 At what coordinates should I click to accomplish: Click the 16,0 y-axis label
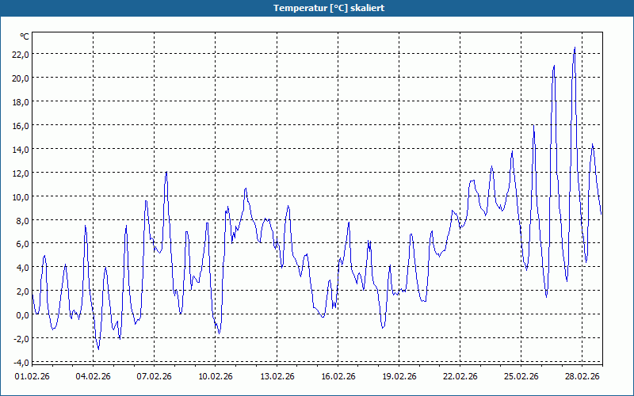point(21,126)
